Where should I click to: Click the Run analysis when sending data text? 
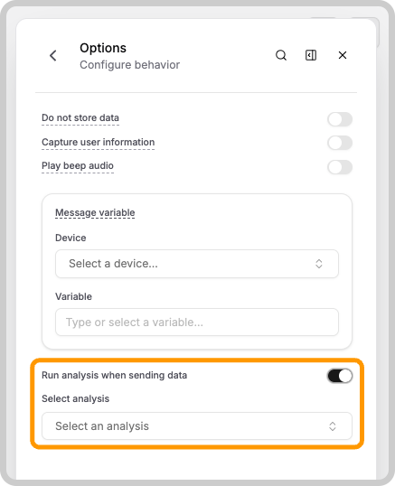(x=114, y=375)
